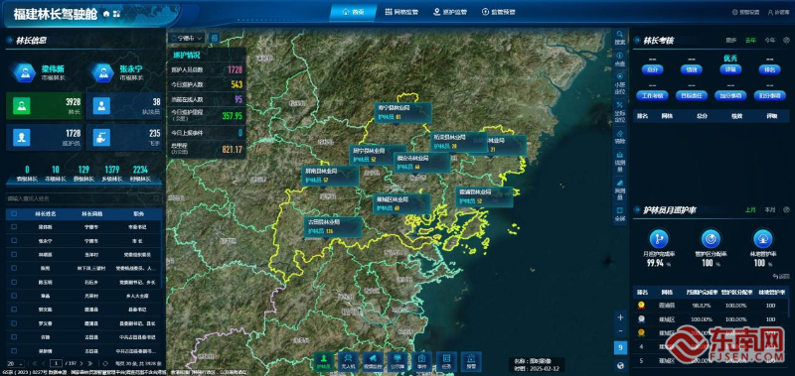Image resolution: width=795 pixels, height=376 pixels.
Task: Select 本月 in ranger patrol rate panel
Action: tap(769, 209)
